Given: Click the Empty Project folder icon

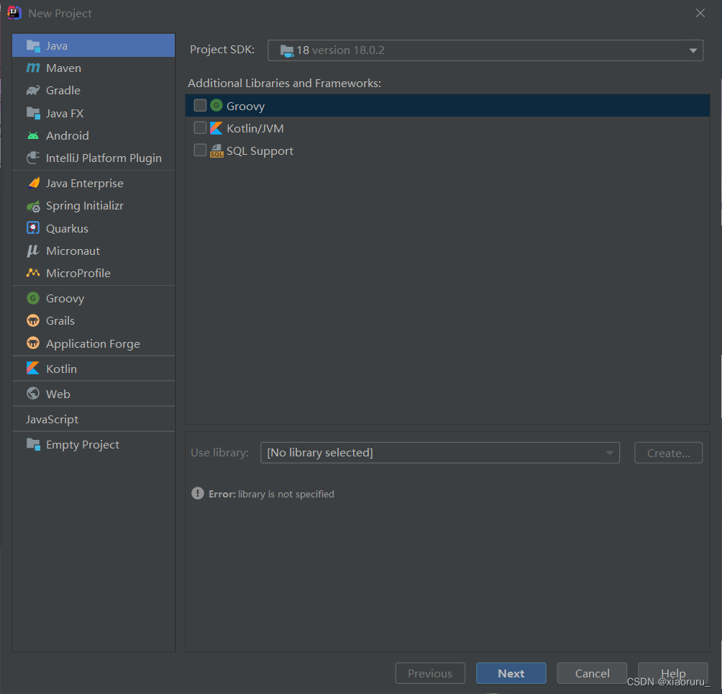Looking at the screenshot, I should pyautogui.click(x=33, y=444).
